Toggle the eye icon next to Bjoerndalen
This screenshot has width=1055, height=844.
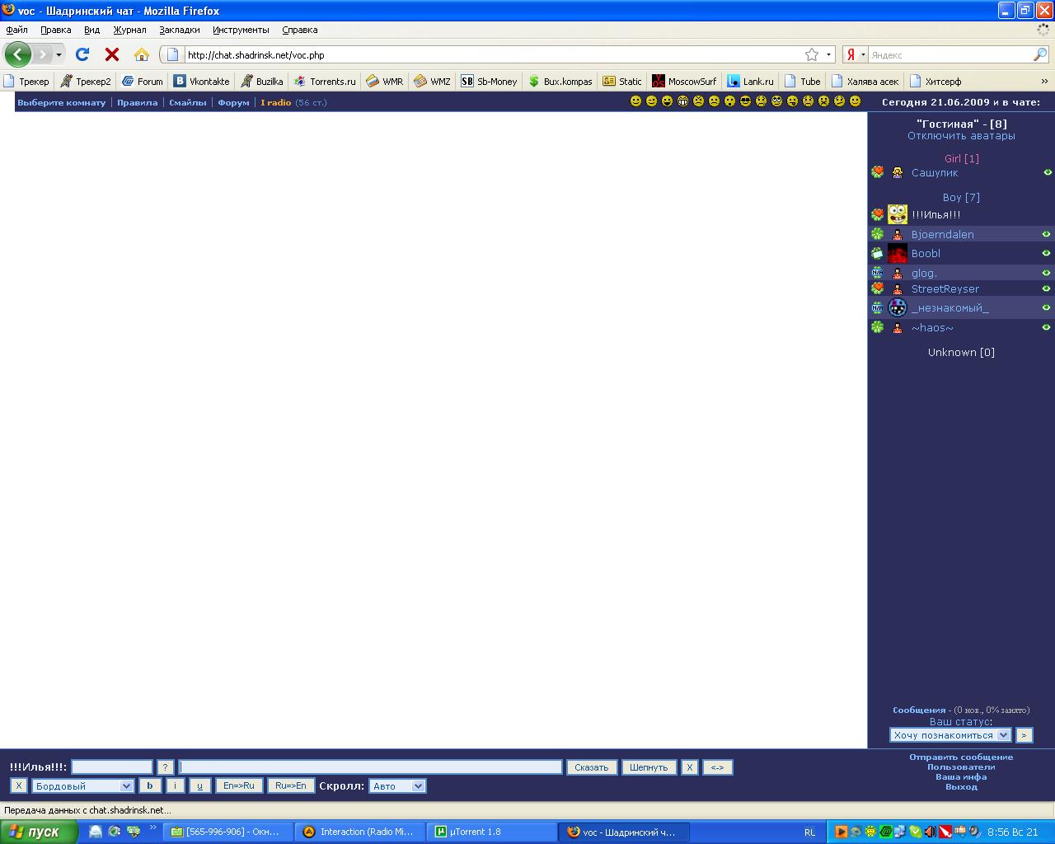pos(1047,234)
